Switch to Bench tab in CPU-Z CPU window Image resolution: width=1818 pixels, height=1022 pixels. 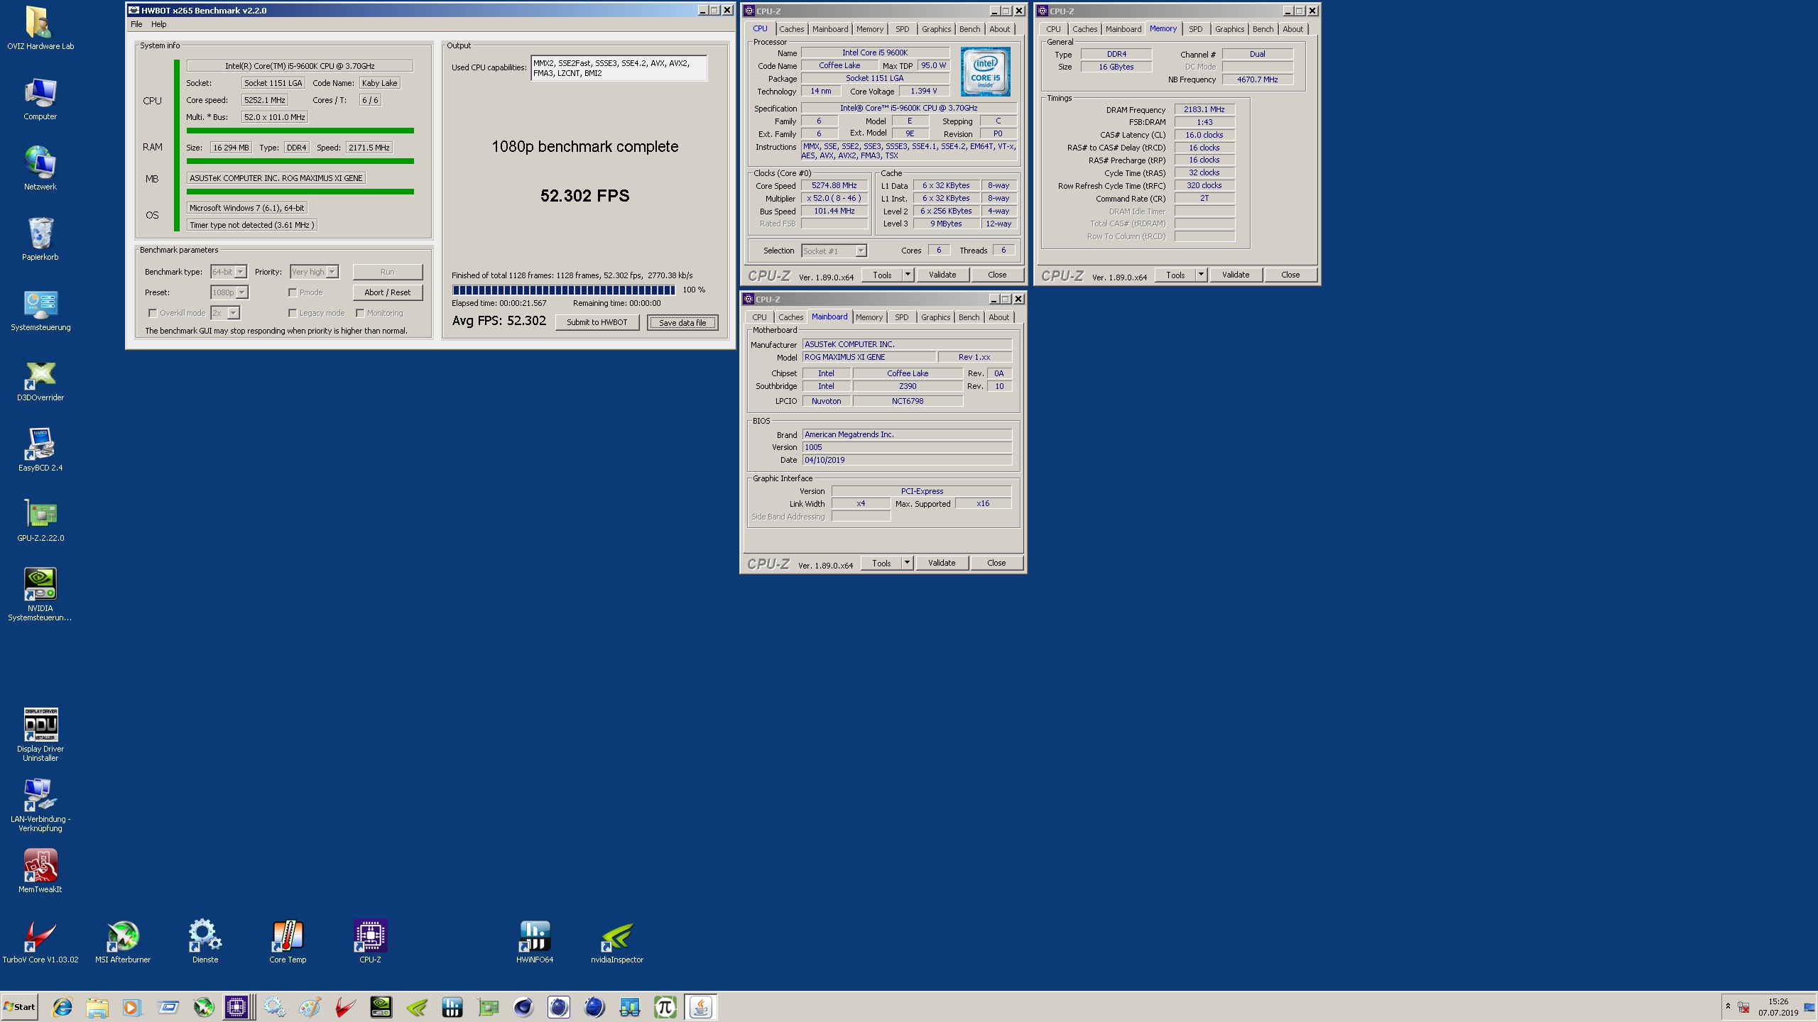click(x=969, y=29)
